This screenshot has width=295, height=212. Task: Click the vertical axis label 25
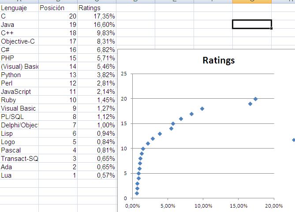click(124, 74)
